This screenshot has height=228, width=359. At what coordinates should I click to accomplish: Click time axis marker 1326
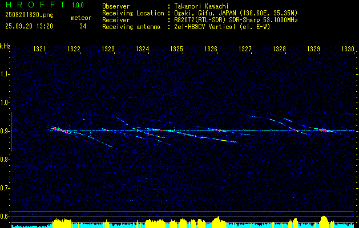pyautogui.click(x=211, y=48)
